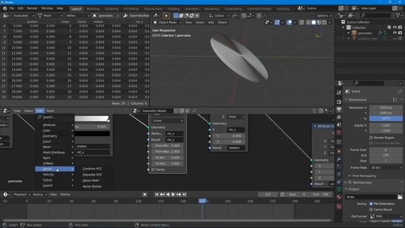Switch to wireframe viewport shading
This screenshot has height=228, width=405.
(x=308, y=23)
